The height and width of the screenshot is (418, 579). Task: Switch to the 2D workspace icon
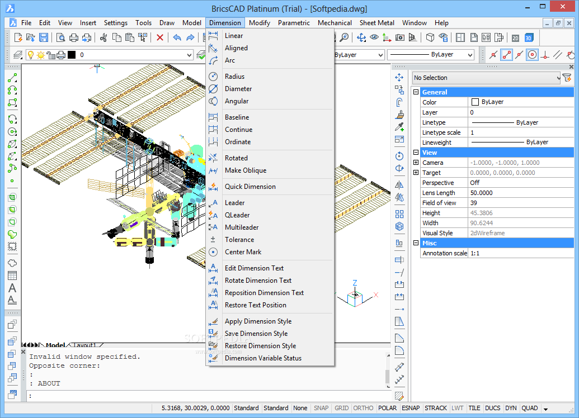point(515,37)
